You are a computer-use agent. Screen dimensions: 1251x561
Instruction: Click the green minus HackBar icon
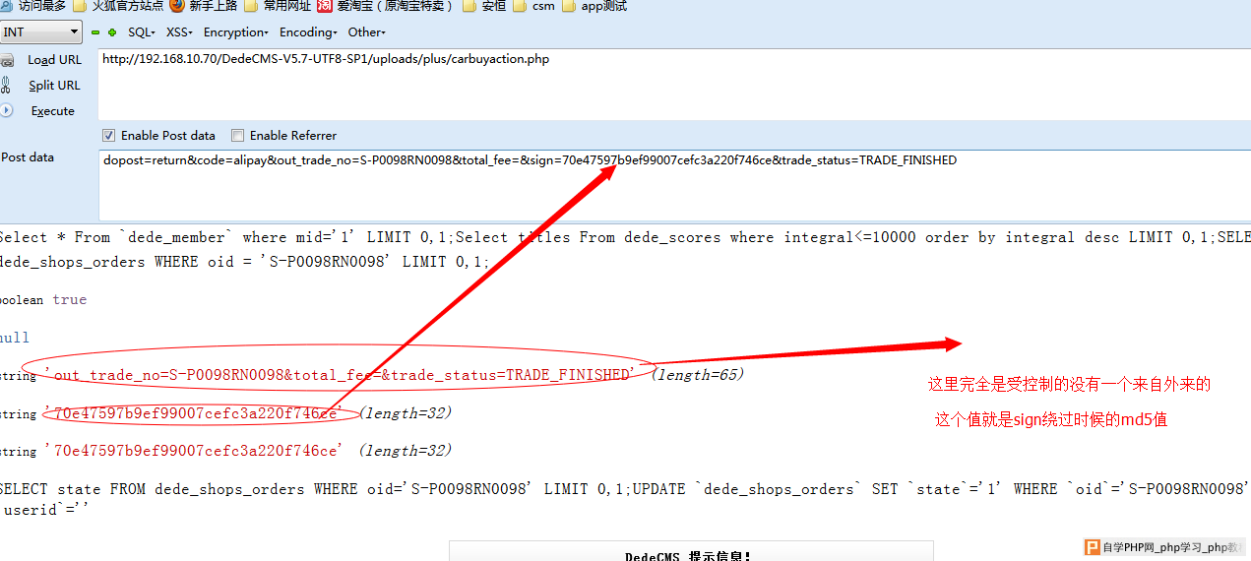tap(95, 32)
